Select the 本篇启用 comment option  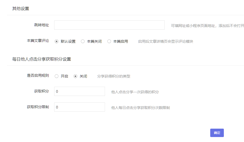109,41
